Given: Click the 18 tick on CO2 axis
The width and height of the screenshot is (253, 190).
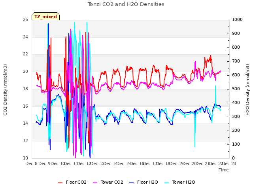Looking at the screenshot, I should pos(25,89).
